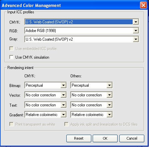Enable Use CMYK simulation checkbox
This screenshot has height=147, width=149.
pyautogui.click(x=11, y=57)
